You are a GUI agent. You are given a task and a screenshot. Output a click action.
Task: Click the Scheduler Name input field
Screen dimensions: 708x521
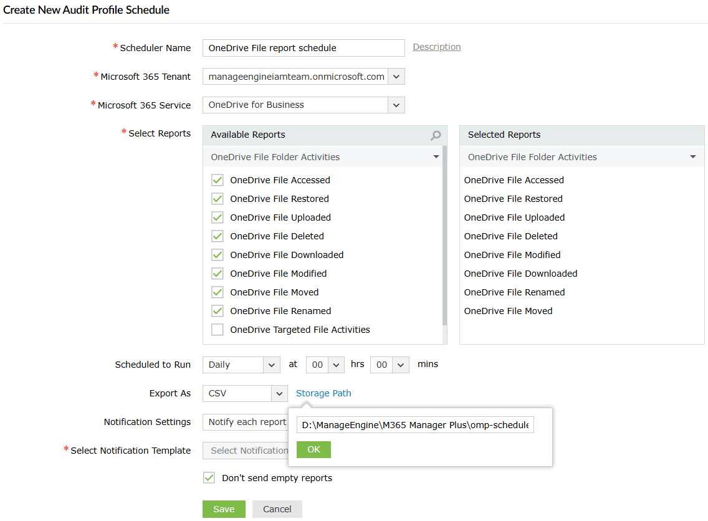click(304, 48)
